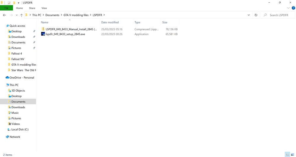This screenshot has height=157, width=296.
Task: Select This PC in navigation pane
Action: coord(14,85)
